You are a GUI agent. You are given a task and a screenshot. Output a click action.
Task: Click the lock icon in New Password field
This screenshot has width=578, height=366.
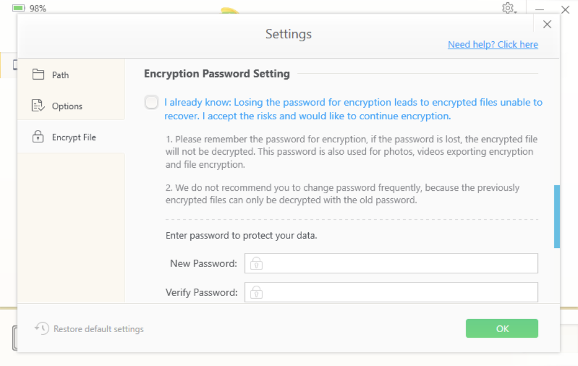point(256,263)
